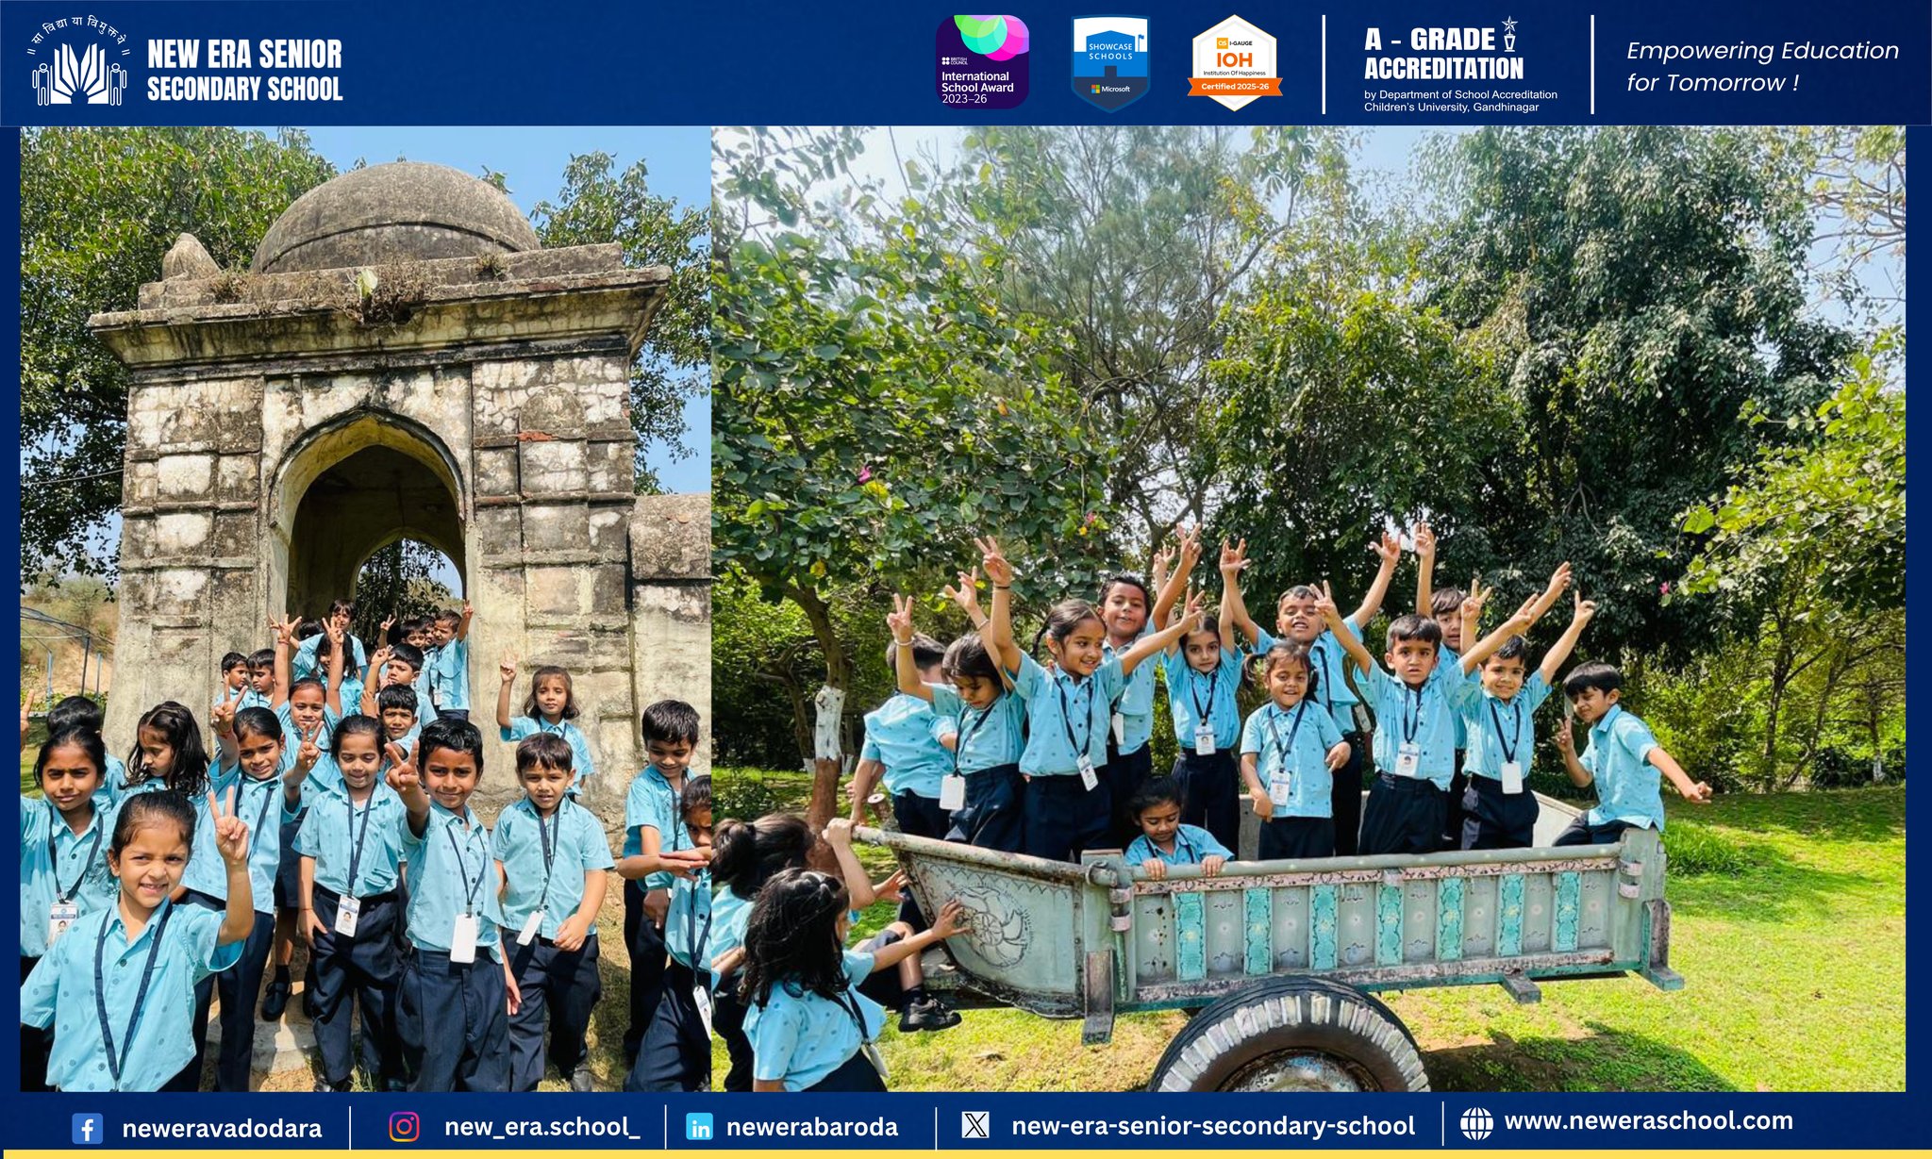
Task: Click the new_era.school_ Instagram handle
Action: click(541, 1126)
